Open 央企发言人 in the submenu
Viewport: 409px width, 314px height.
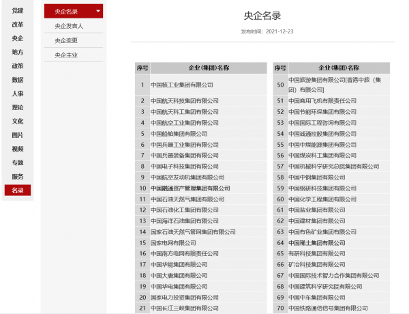(69, 26)
